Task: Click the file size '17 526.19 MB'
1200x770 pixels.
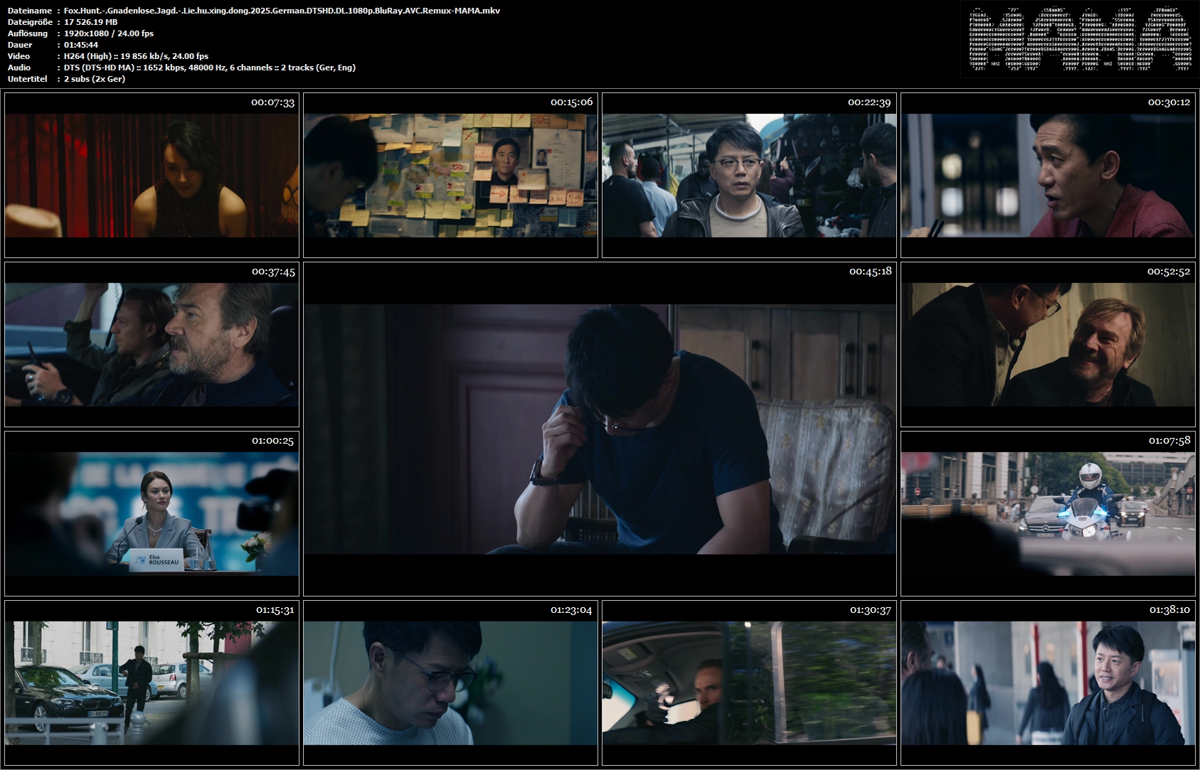Action: tap(91, 22)
